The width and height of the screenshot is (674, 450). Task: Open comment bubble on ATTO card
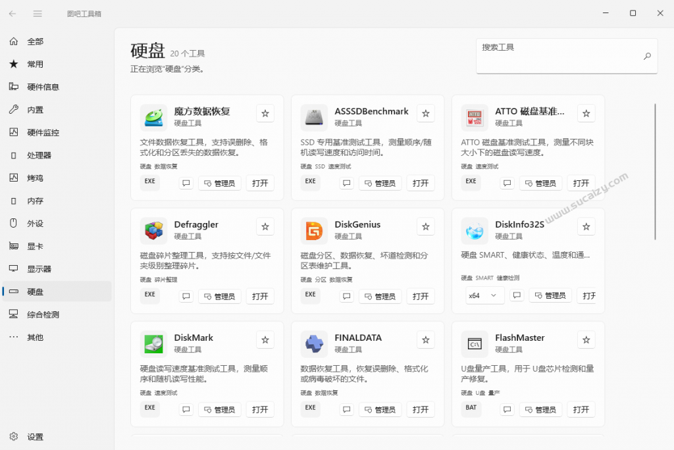507,183
